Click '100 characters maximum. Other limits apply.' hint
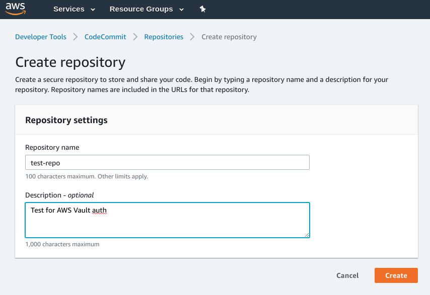 [x=87, y=176]
